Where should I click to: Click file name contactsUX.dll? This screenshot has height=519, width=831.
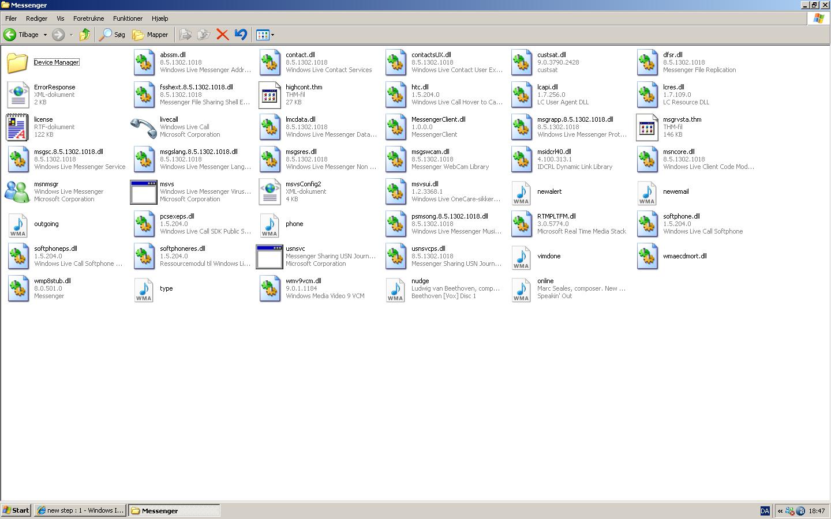click(x=431, y=55)
